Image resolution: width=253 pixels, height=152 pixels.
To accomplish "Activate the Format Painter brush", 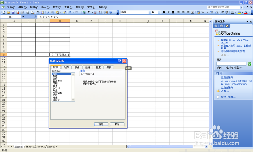I will point(64,12).
